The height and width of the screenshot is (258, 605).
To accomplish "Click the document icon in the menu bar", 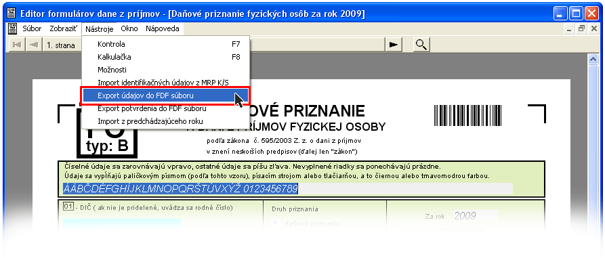I will coord(13,28).
